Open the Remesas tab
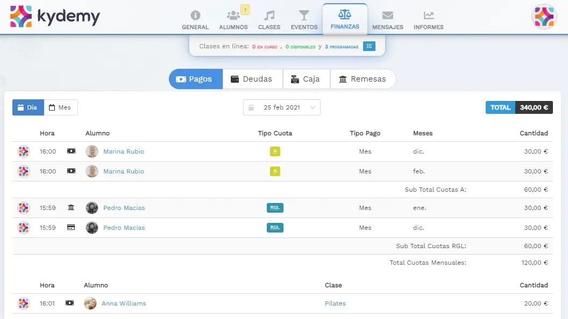 point(363,79)
